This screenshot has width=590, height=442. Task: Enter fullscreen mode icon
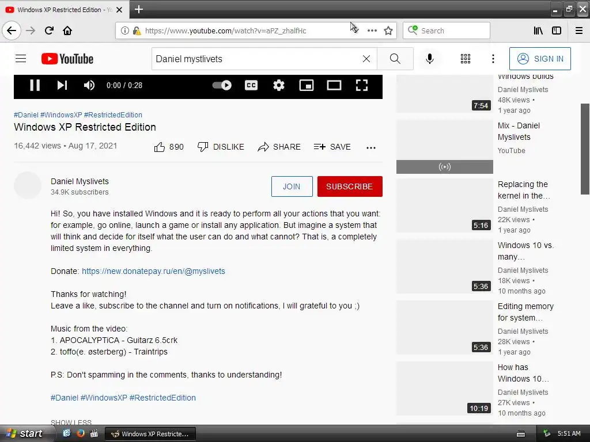pyautogui.click(x=362, y=85)
